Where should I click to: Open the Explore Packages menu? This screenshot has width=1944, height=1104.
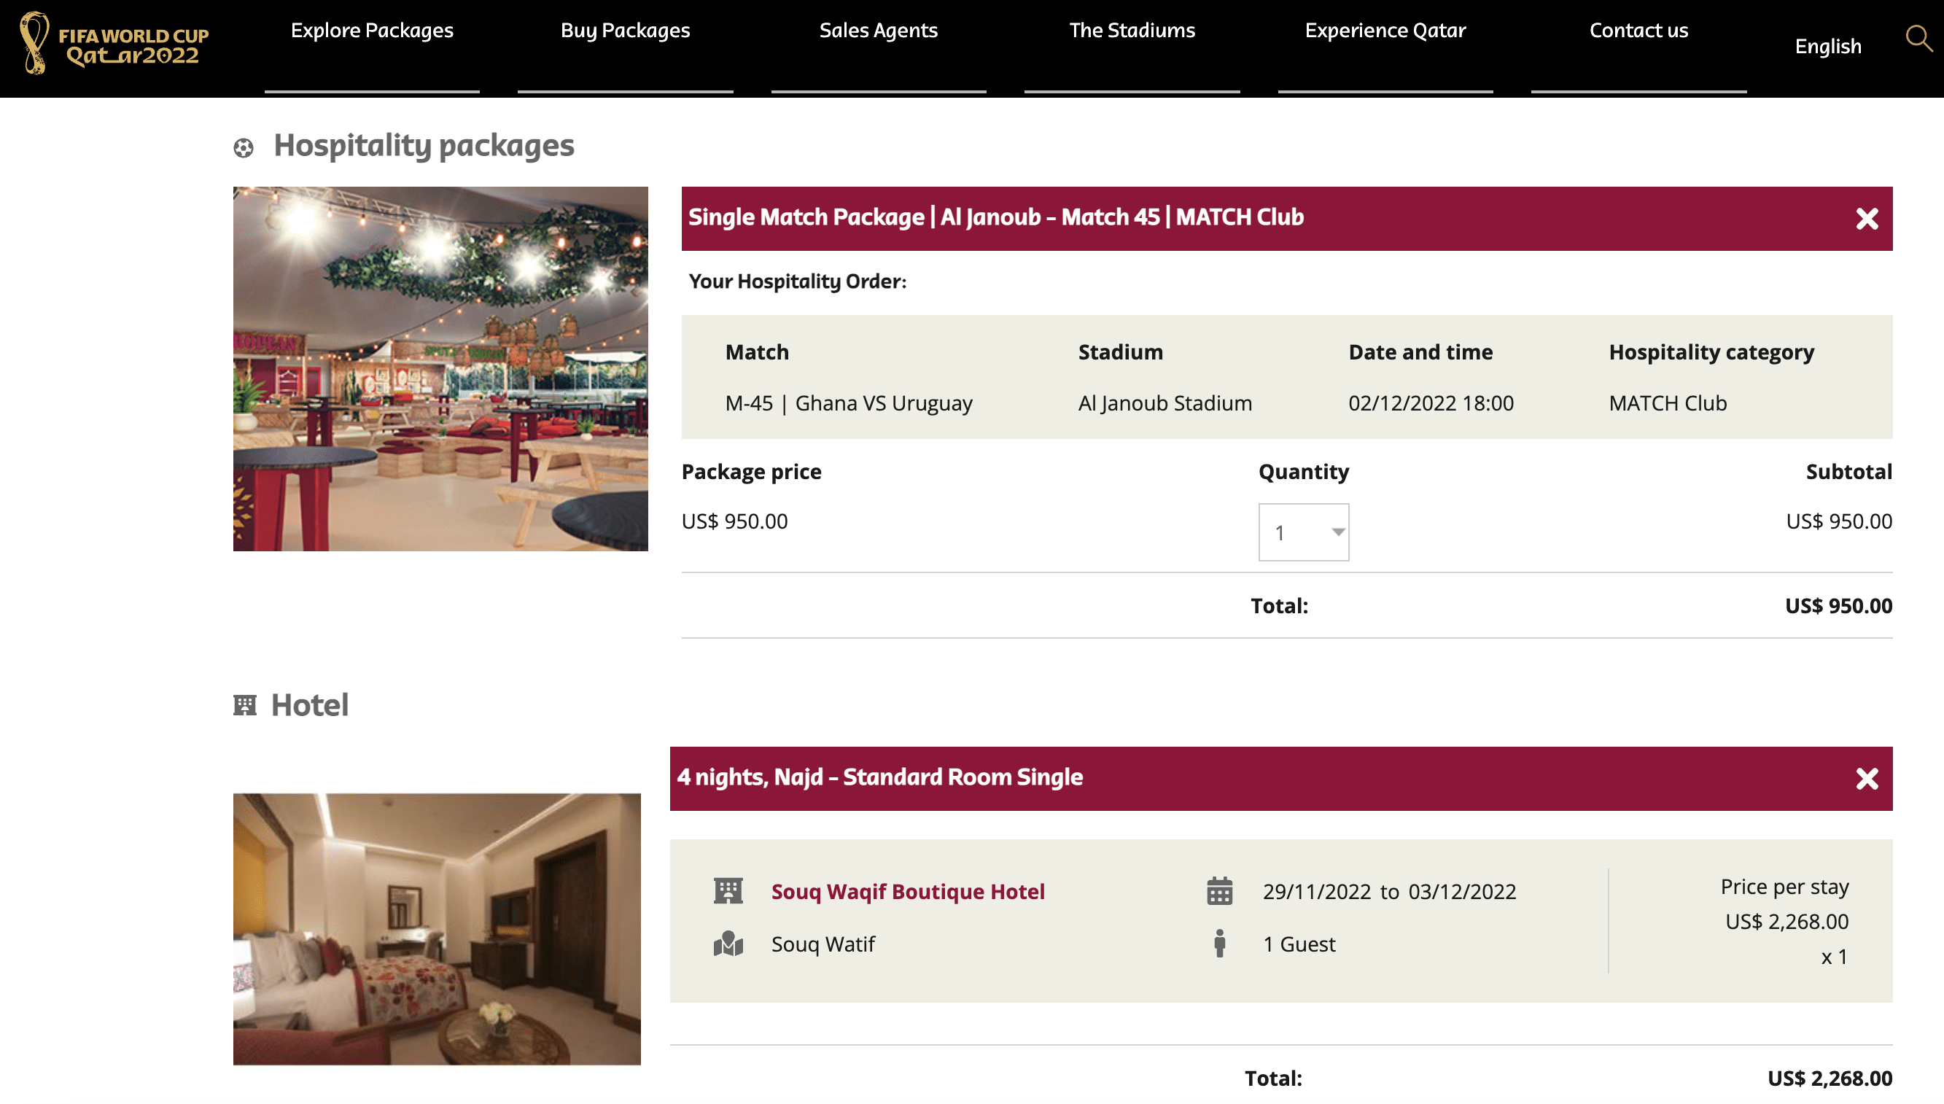click(371, 31)
